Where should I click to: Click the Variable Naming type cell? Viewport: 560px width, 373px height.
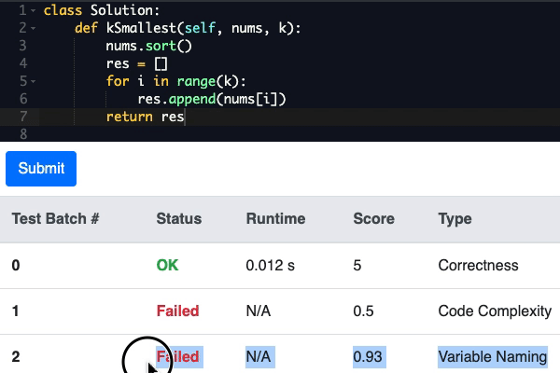[493, 356]
